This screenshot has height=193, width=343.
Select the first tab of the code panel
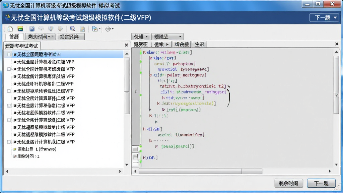[141, 45]
